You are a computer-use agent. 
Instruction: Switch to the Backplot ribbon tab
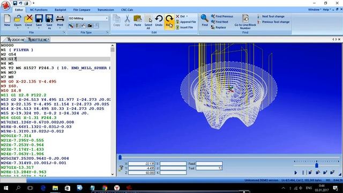(x=61, y=10)
